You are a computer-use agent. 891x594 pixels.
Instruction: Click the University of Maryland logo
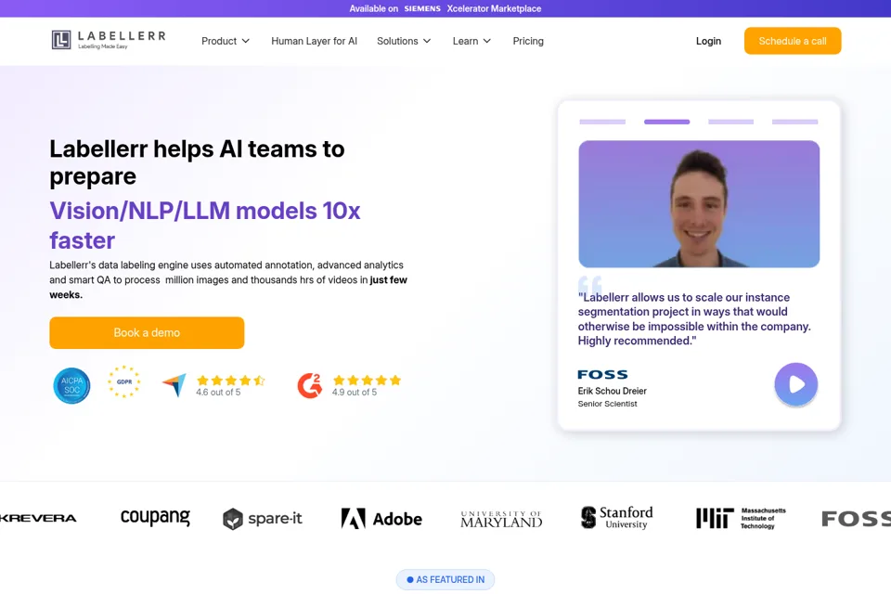501,519
